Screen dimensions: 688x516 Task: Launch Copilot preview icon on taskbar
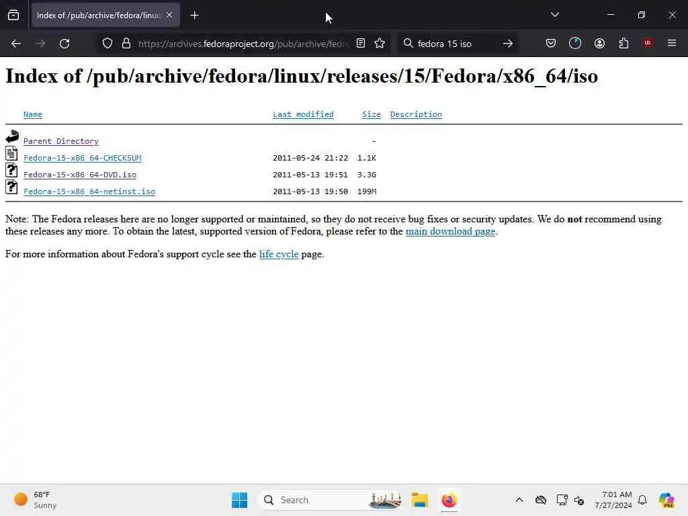666,500
